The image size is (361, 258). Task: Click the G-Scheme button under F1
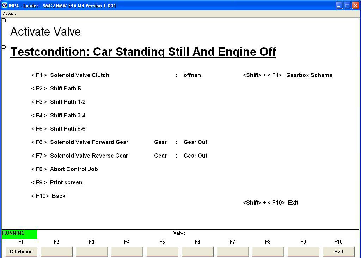pyautogui.click(x=21, y=252)
